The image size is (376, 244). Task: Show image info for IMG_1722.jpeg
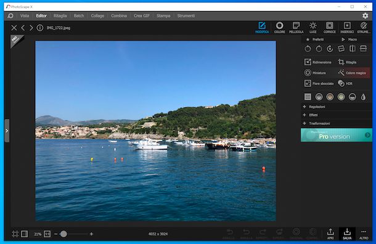(40, 28)
